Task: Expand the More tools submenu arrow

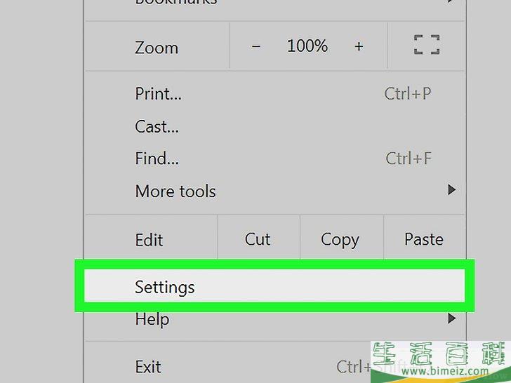Action: click(x=451, y=189)
